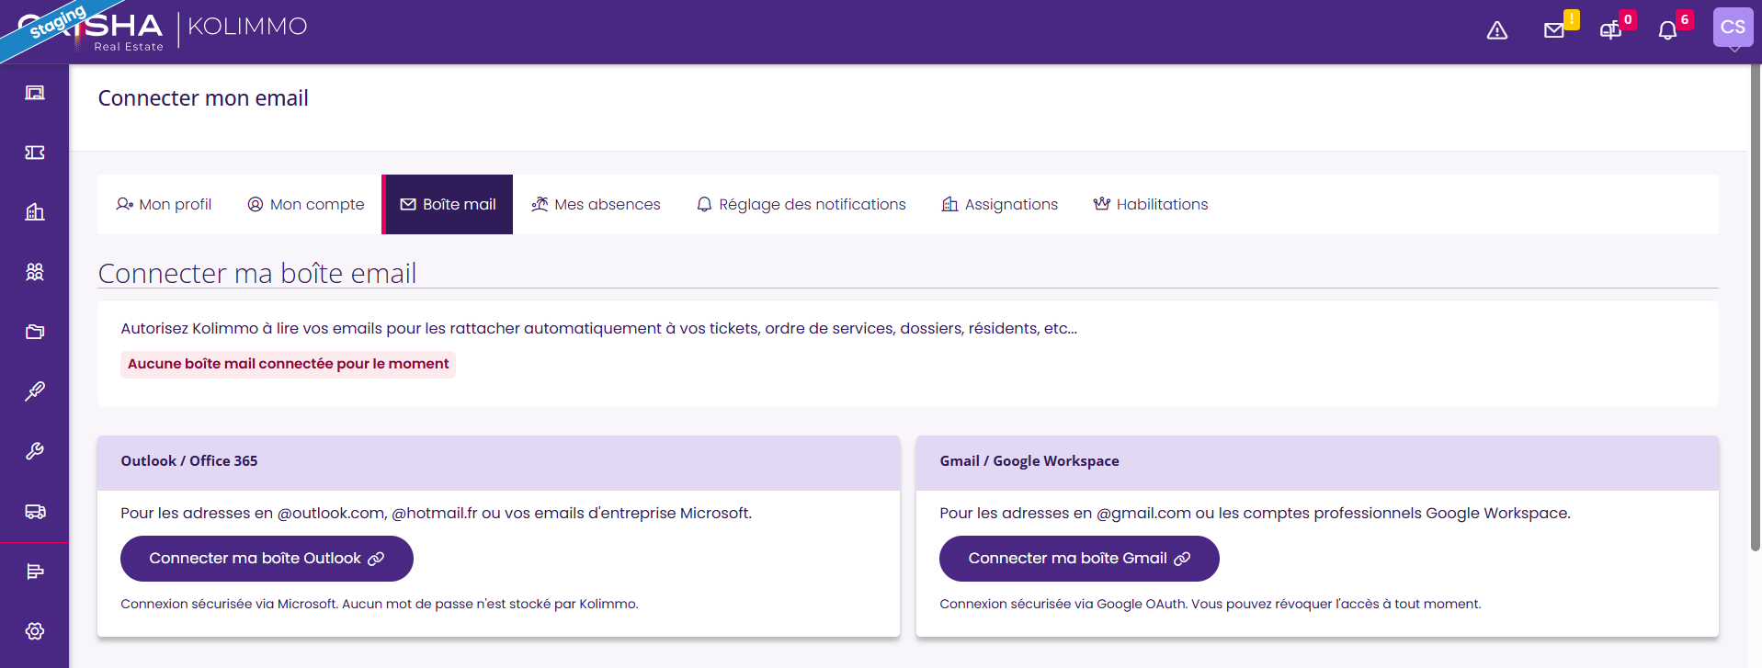Open the settings gear icon in sidebar
Image resolution: width=1762 pixels, height=668 pixels.
[x=35, y=631]
